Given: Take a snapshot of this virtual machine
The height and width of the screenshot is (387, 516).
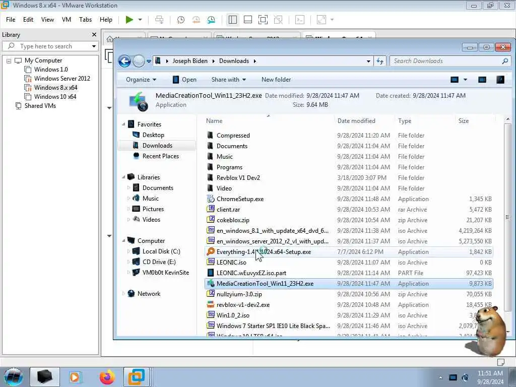Looking at the screenshot, I should coord(181,20).
